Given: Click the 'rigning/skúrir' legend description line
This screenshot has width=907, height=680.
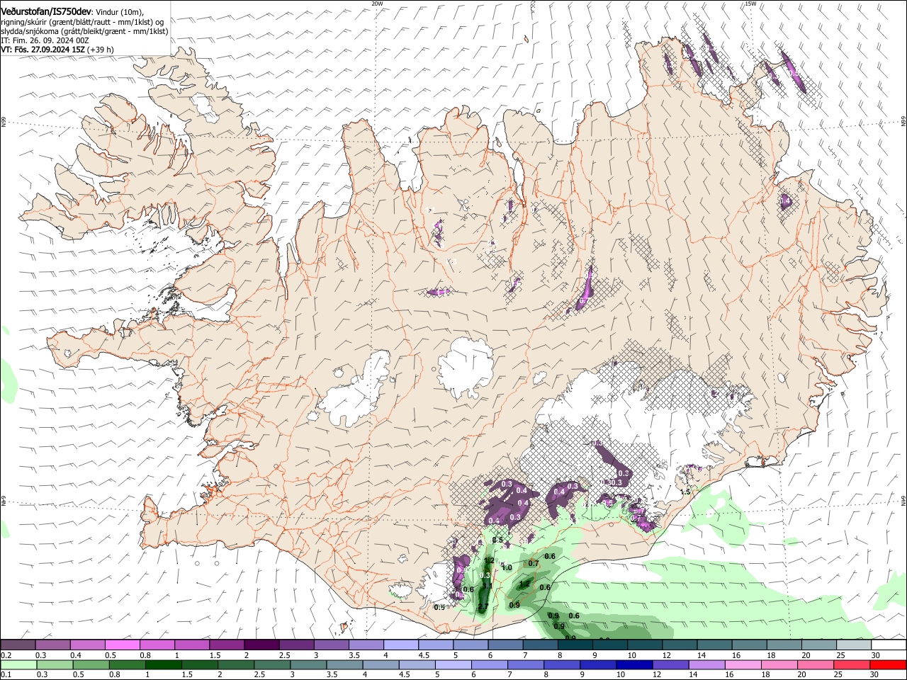Looking at the screenshot, I should pos(83,22).
